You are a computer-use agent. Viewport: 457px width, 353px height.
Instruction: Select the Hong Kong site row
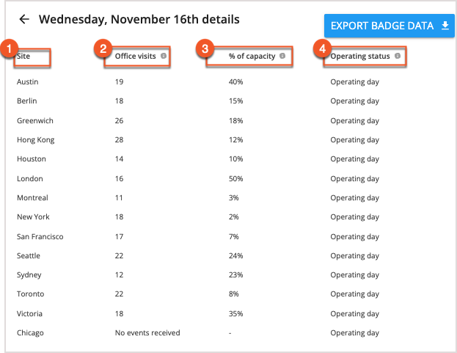click(x=35, y=139)
